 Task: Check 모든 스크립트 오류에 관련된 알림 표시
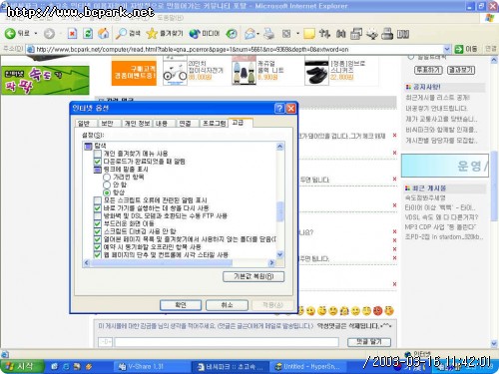coord(97,200)
